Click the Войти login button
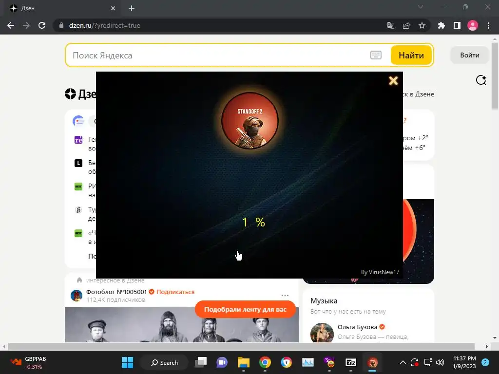Viewport: 499px width, 374px height. pos(469,55)
